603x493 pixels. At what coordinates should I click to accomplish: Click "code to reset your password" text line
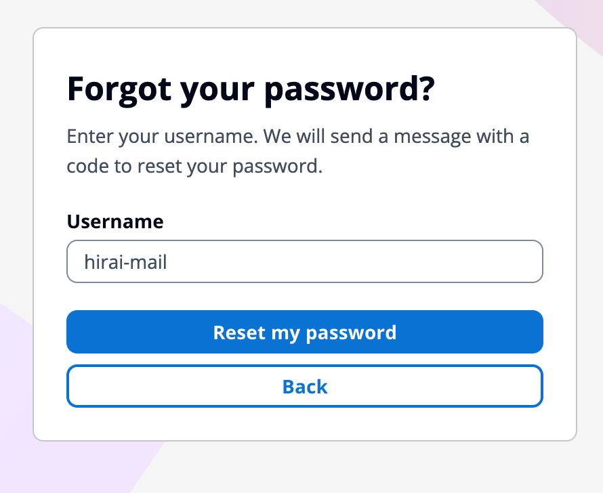point(194,167)
